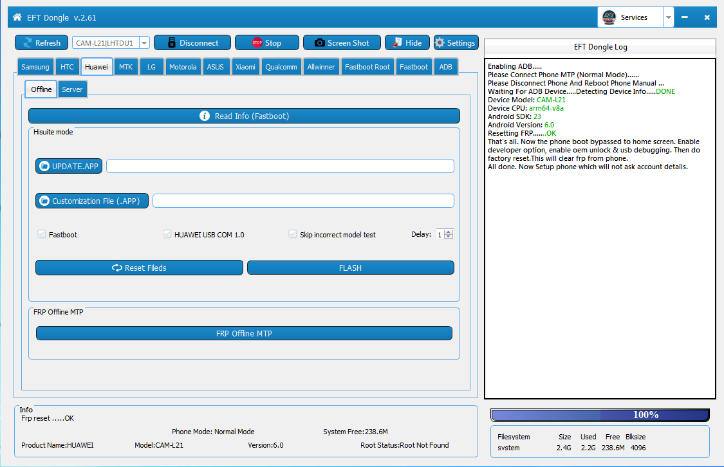Switch to the HTC tab

[67, 67]
